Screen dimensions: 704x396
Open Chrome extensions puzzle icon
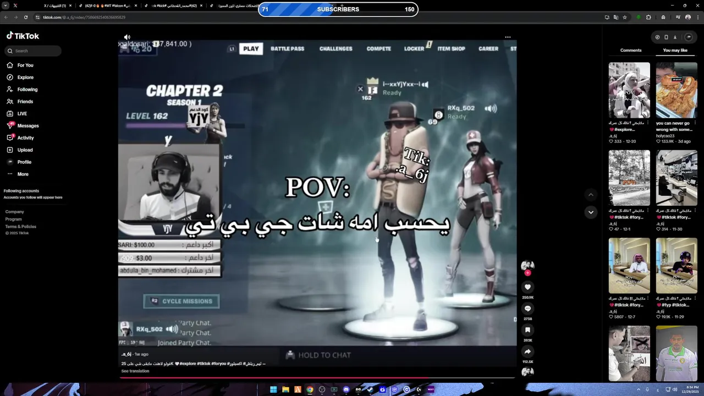pyautogui.click(x=648, y=17)
